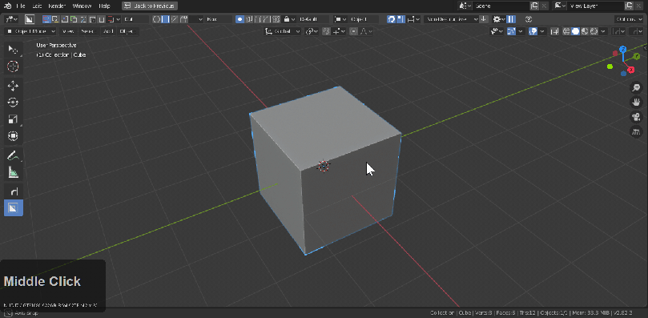This screenshot has width=648, height=318.
Task: Click the Back to Previous button
Action: coord(150,6)
